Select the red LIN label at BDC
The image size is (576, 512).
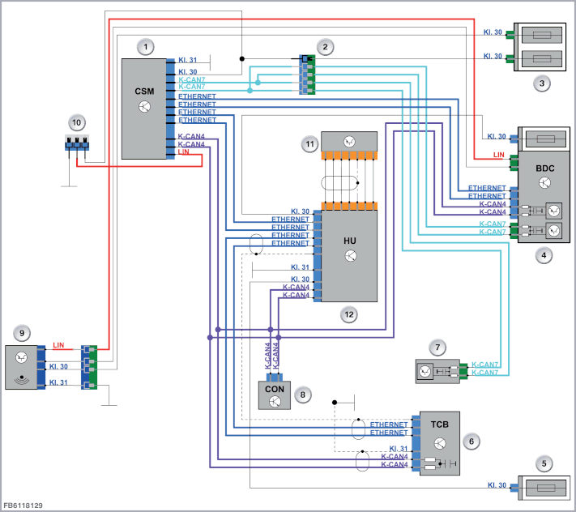click(498, 155)
